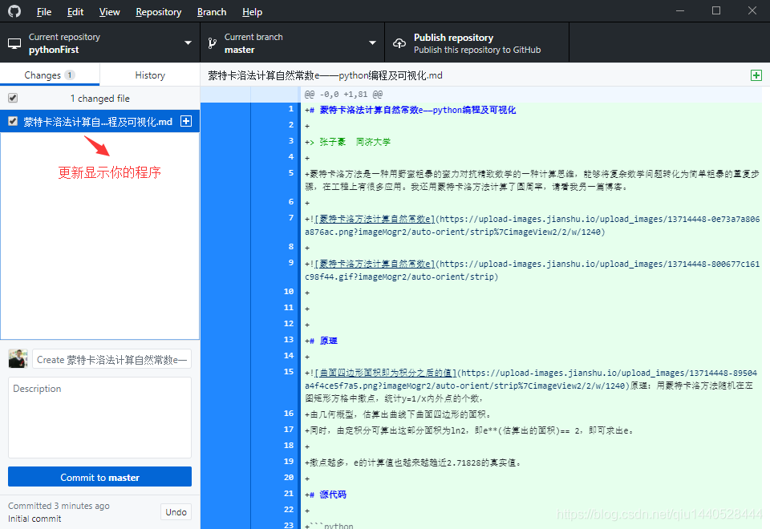The image size is (770, 529).
Task: Click the 'Initial commit' text
Action: coord(34,519)
